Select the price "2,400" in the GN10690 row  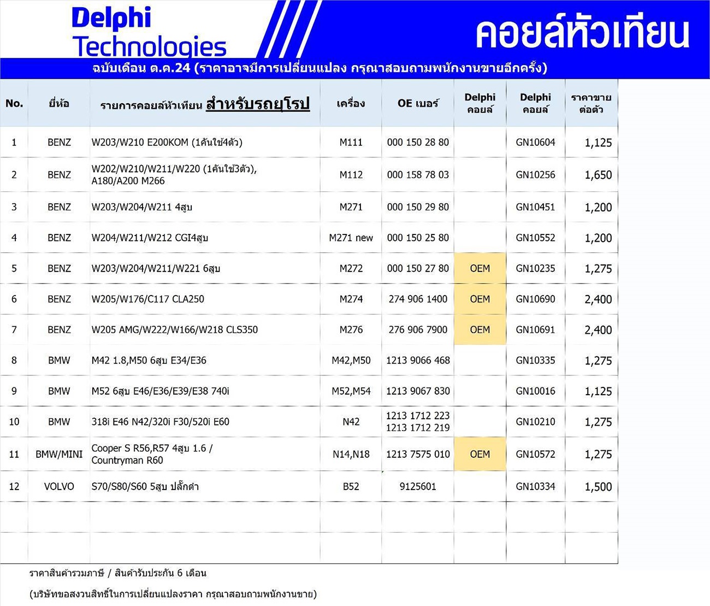click(598, 299)
